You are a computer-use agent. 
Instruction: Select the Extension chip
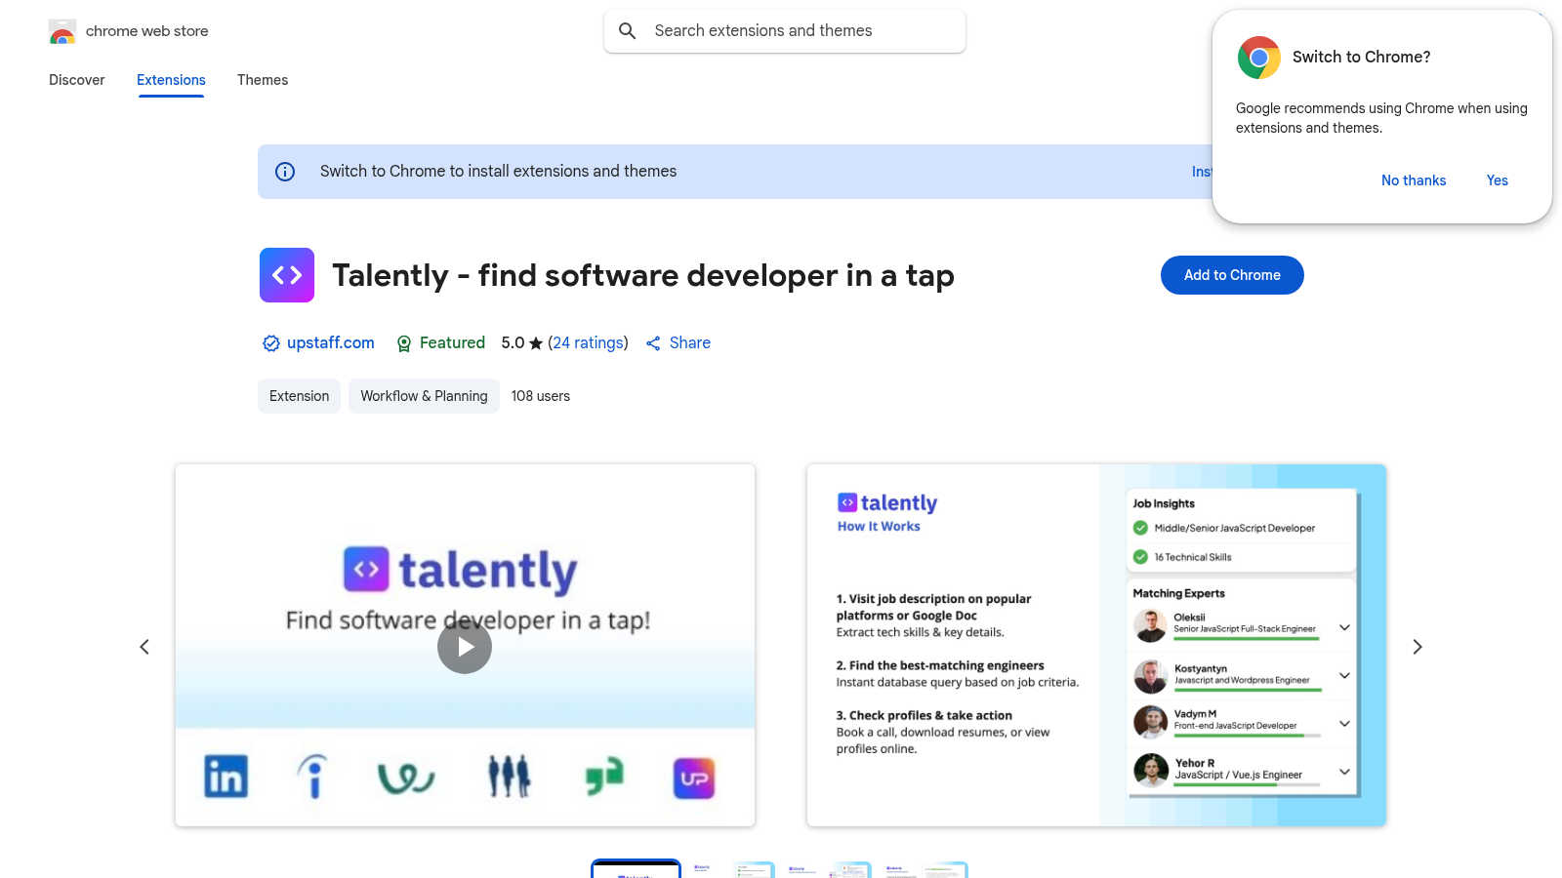(x=299, y=396)
